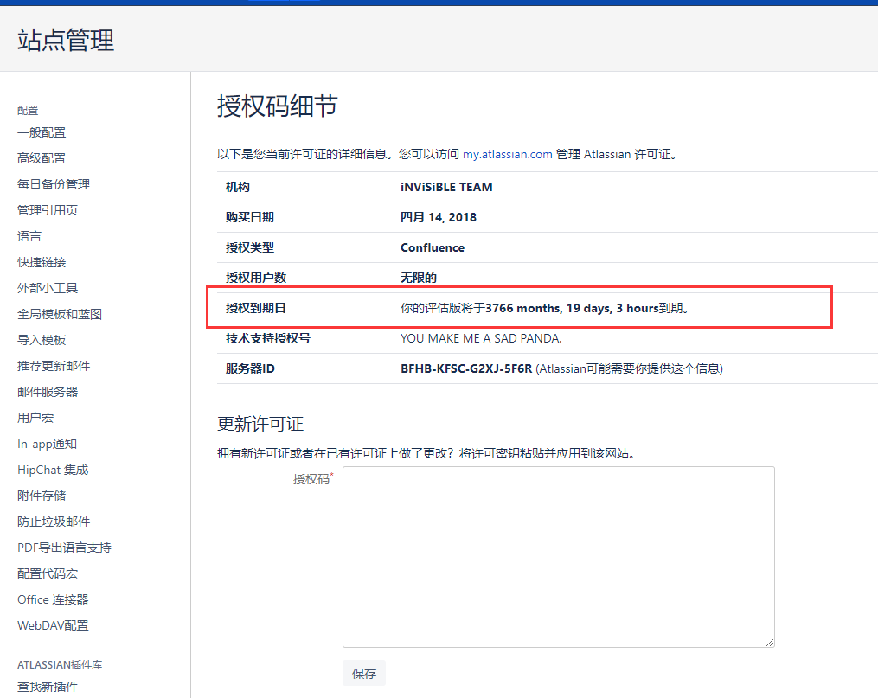Image resolution: width=878 pixels, height=698 pixels.
Task: Click the purchase date 四月 14, 2018
Action: (x=439, y=217)
